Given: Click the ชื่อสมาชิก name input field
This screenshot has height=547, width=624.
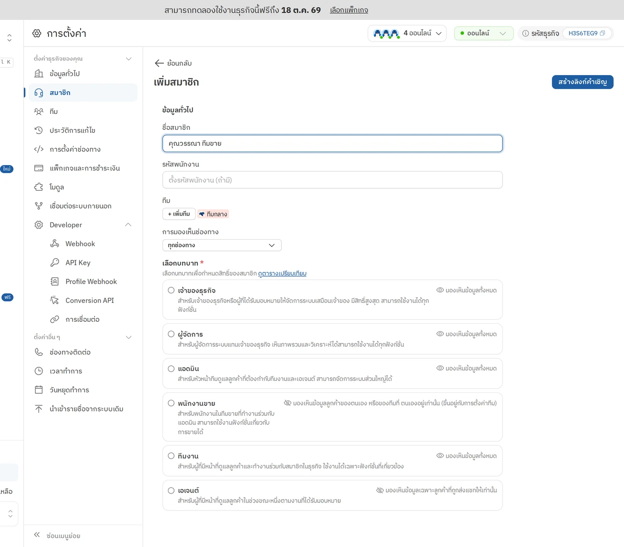Looking at the screenshot, I should [x=332, y=144].
